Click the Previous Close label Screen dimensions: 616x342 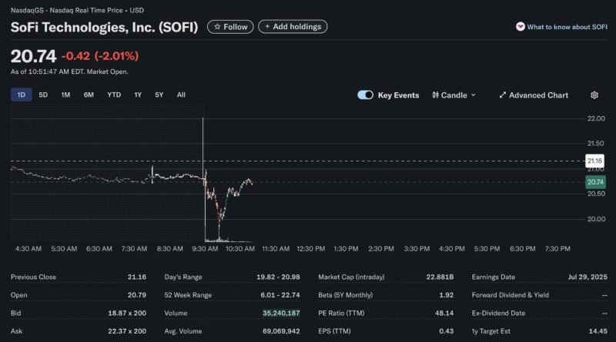33,277
